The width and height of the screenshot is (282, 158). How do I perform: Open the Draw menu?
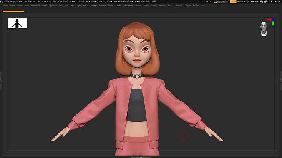coord(44,5)
